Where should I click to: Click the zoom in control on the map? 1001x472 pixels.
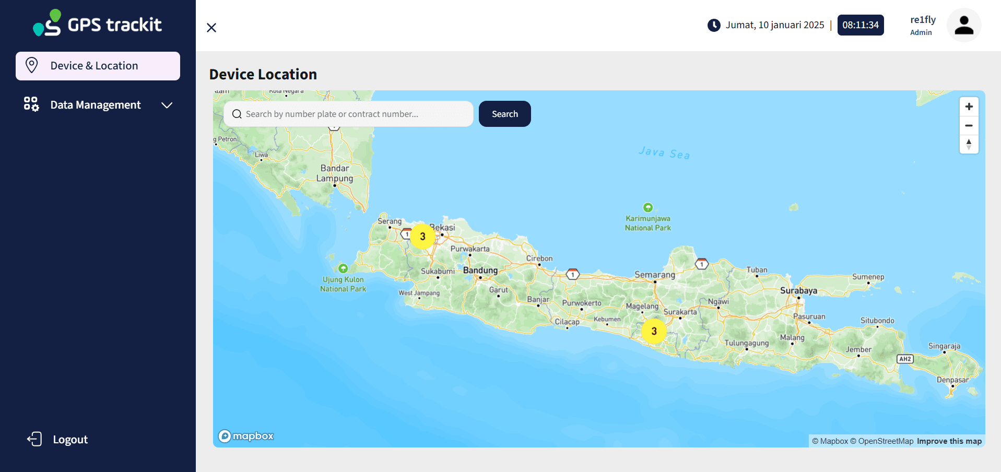pyautogui.click(x=969, y=106)
